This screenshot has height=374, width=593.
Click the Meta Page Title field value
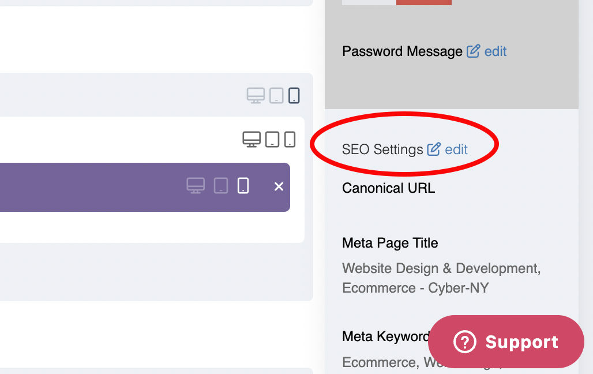pyautogui.click(x=440, y=278)
